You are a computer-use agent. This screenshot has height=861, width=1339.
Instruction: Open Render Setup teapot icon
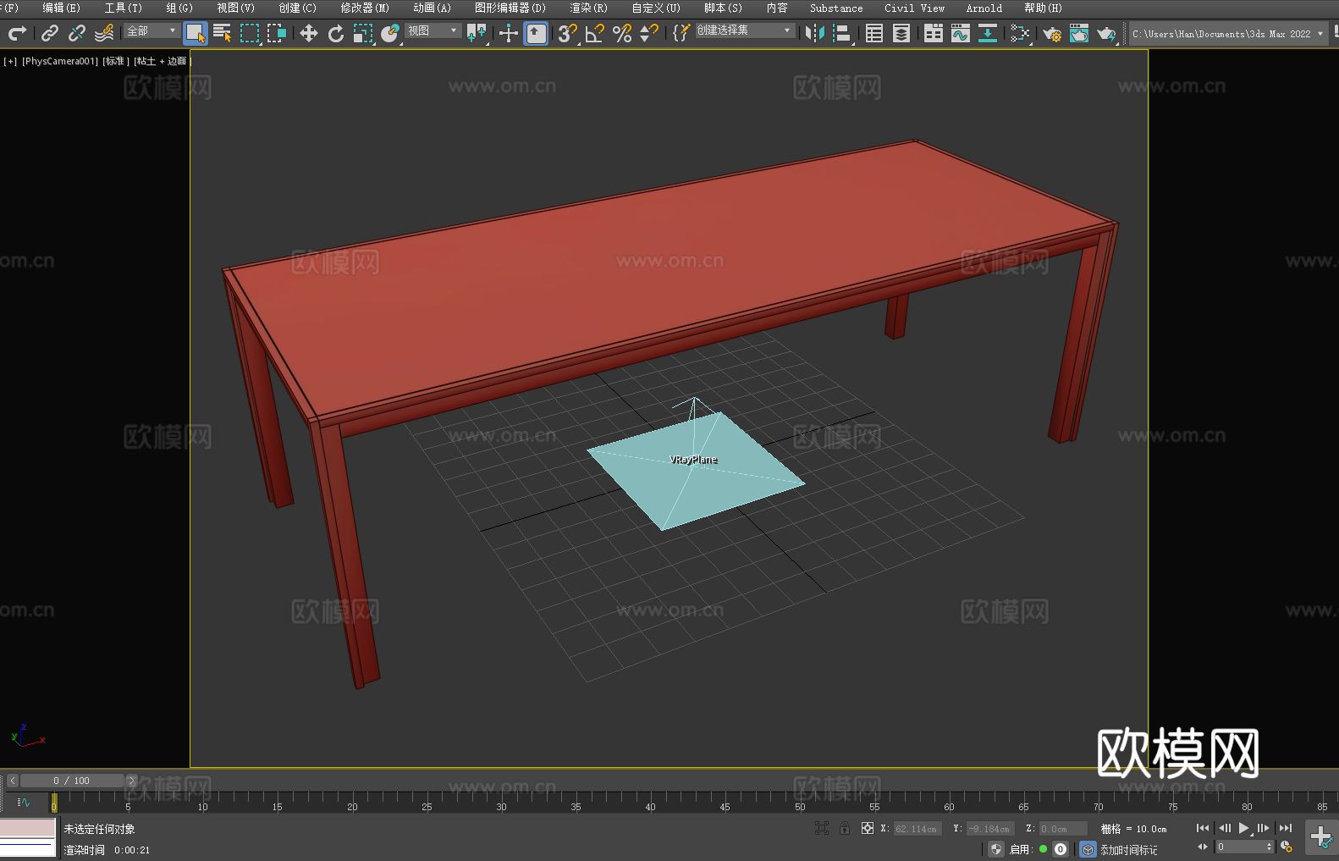(1052, 33)
